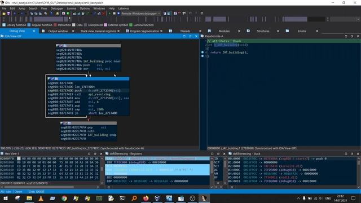Switch to the Program Segmentation tab

click(144, 31)
